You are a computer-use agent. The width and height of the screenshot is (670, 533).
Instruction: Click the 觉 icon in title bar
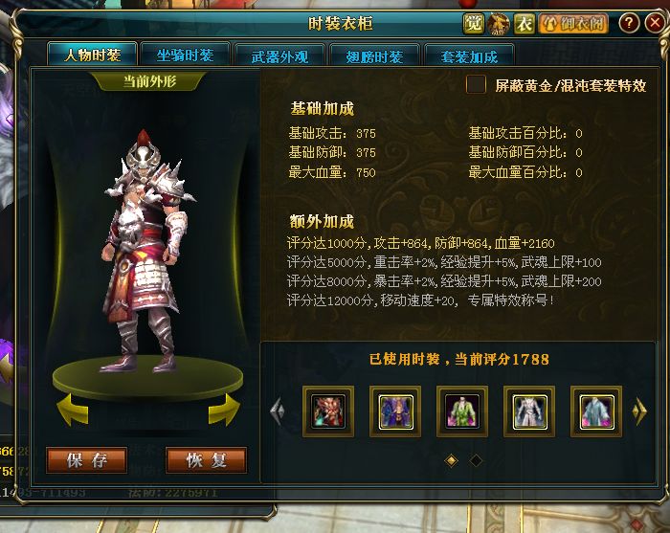pyautogui.click(x=474, y=24)
